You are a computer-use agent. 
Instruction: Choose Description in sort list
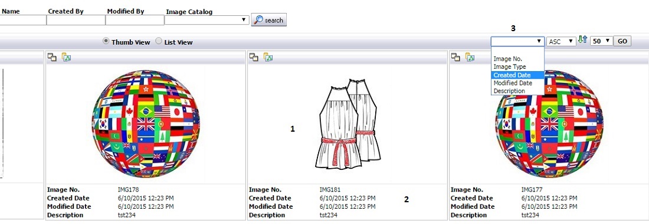[x=517, y=91]
